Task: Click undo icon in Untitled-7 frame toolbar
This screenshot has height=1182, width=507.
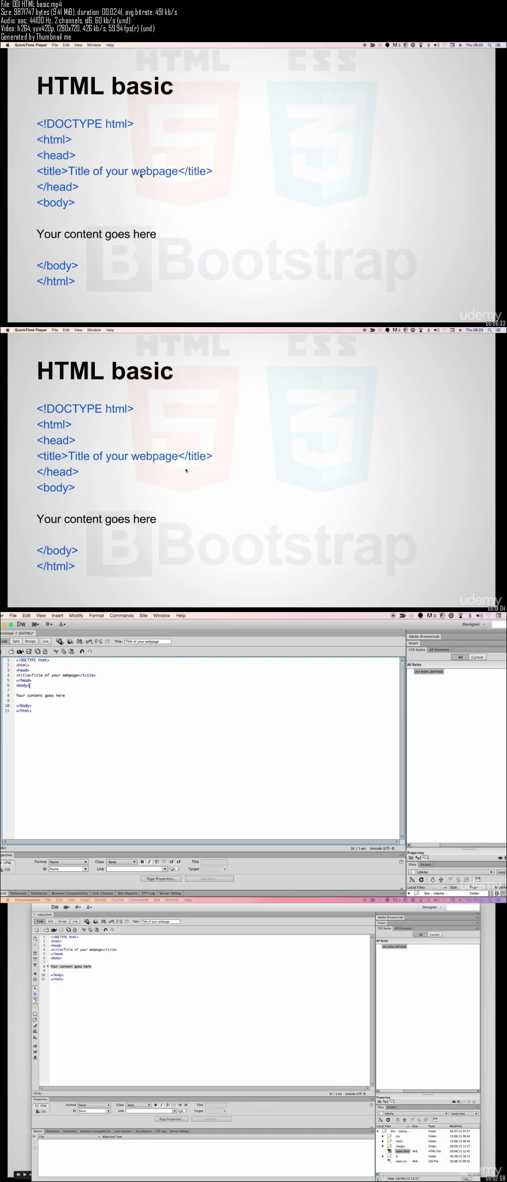Action: 82,651
